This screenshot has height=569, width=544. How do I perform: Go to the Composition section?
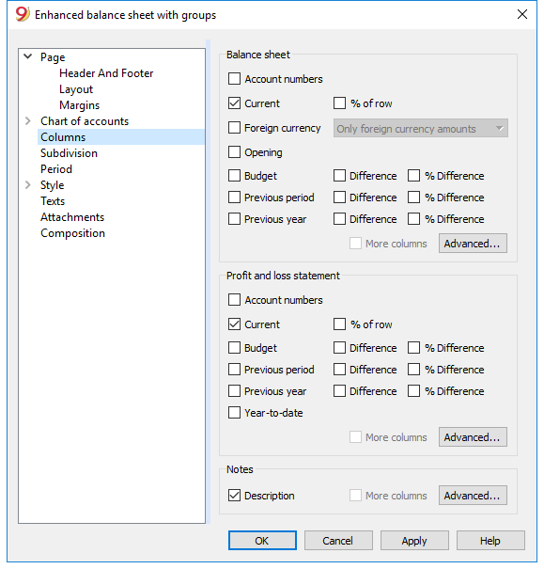(72, 233)
